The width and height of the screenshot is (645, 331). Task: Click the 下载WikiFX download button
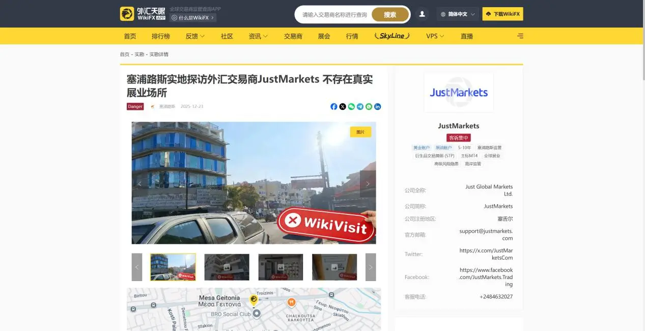(502, 14)
